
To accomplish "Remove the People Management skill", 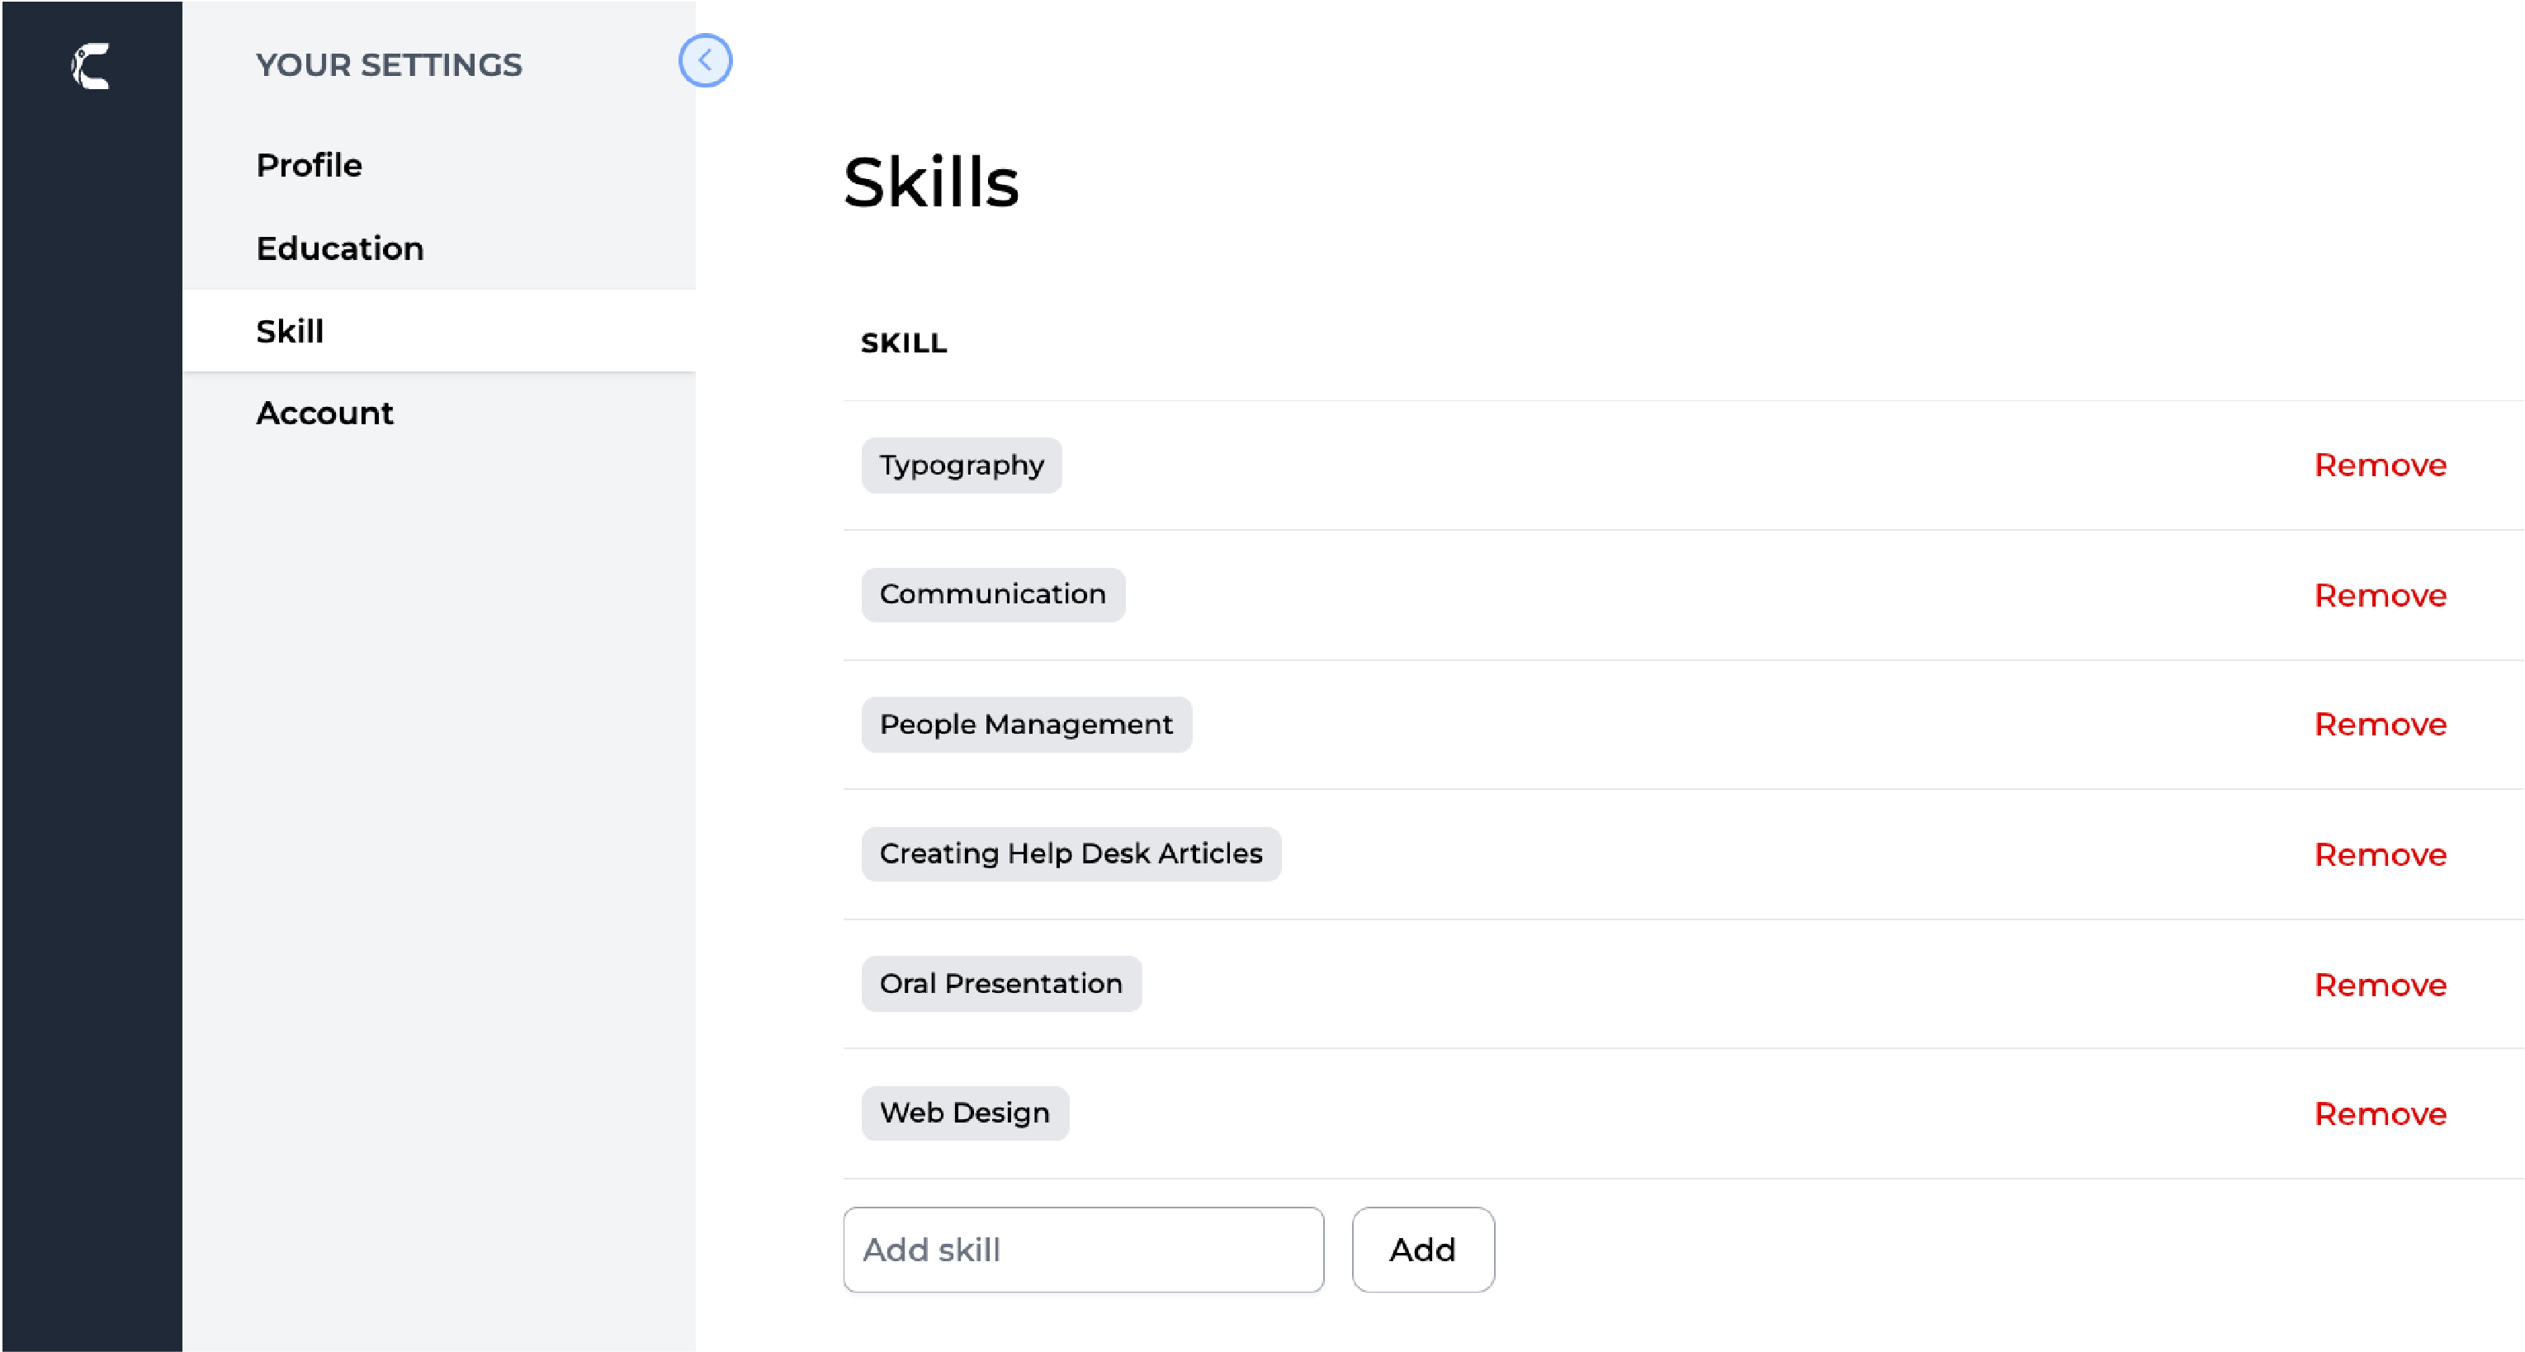I will pyautogui.click(x=2380, y=725).
